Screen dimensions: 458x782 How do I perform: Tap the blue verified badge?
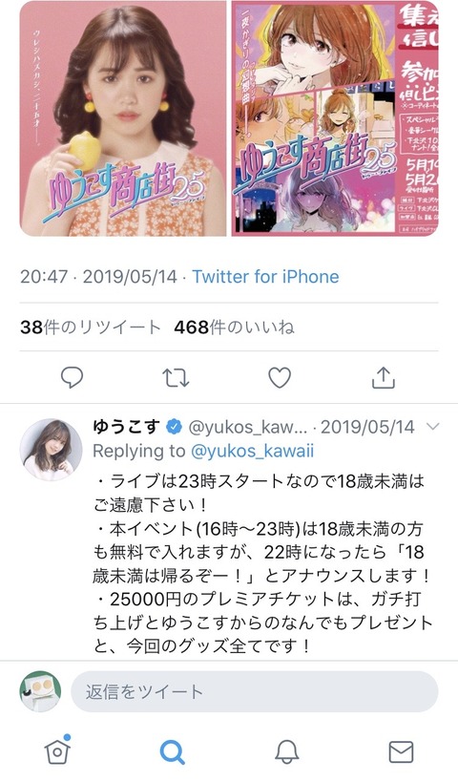tap(174, 427)
